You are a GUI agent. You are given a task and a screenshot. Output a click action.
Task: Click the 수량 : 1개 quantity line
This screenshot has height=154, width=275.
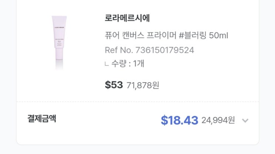(127, 63)
